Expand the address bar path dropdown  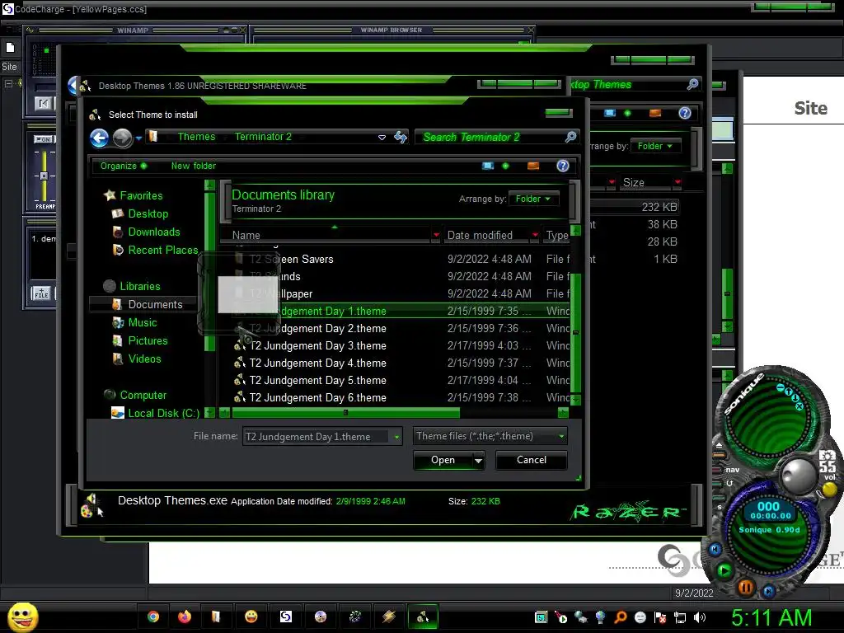382,138
